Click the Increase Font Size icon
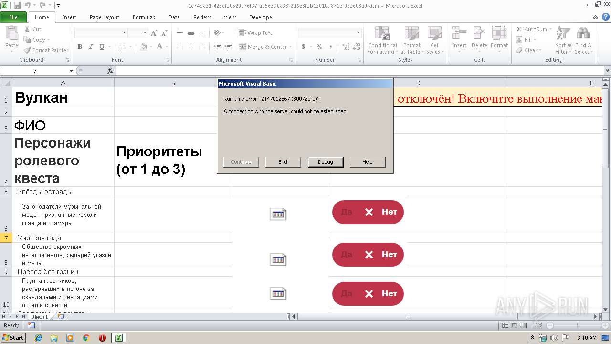The height and width of the screenshot is (344, 611). 154,33
